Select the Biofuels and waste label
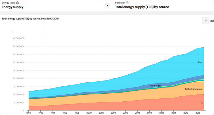The width and height of the screenshot is (214, 115). tap(194, 89)
